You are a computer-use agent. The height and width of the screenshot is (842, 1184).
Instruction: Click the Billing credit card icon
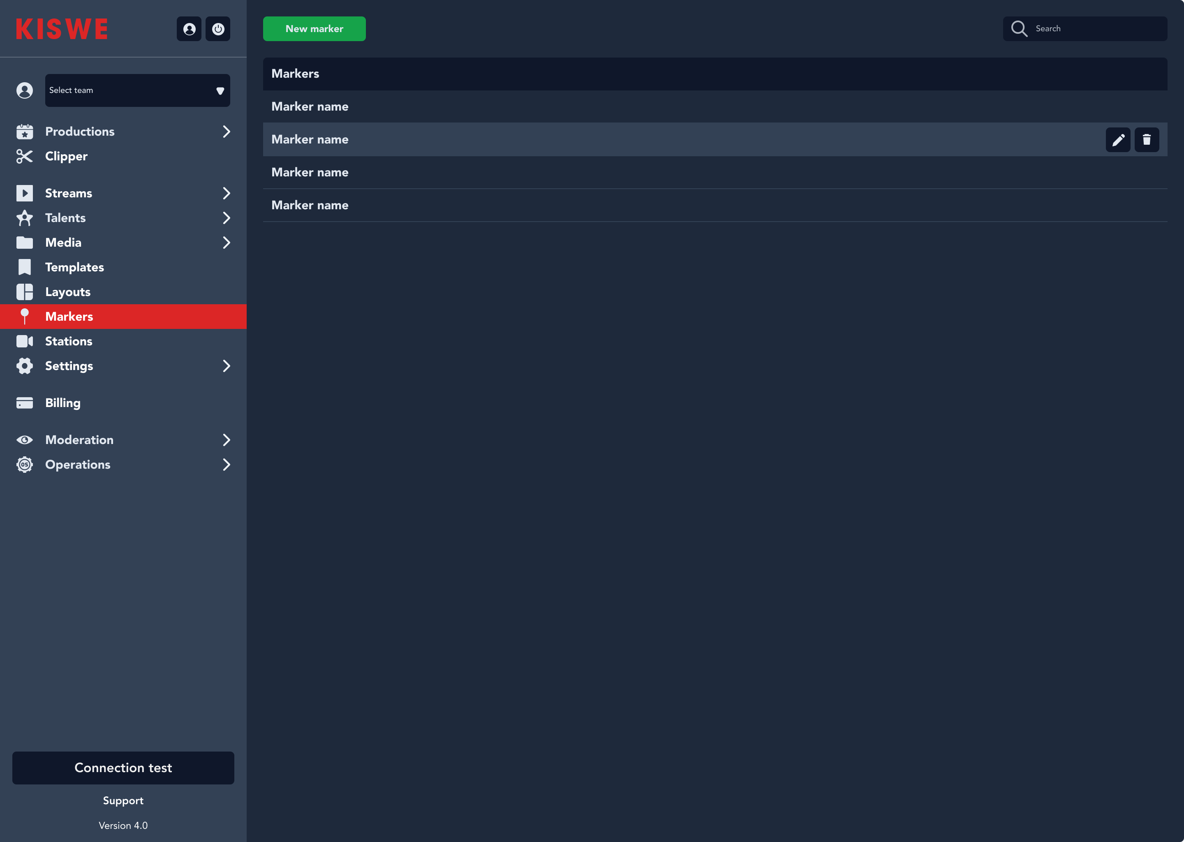(x=24, y=403)
